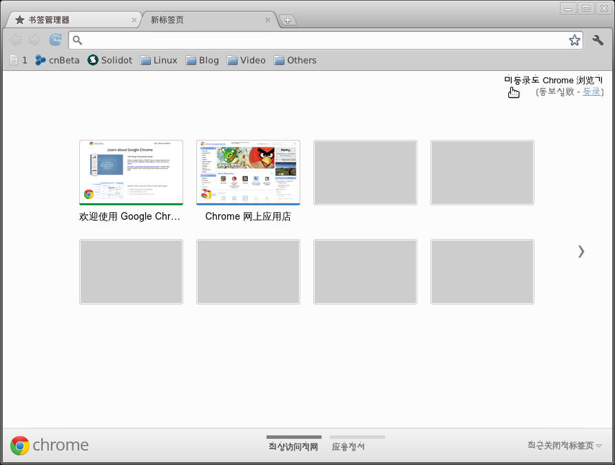Expand the Blog bookmark folder
The height and width of the screenshot is (465, 615).
tap(202, 60)
